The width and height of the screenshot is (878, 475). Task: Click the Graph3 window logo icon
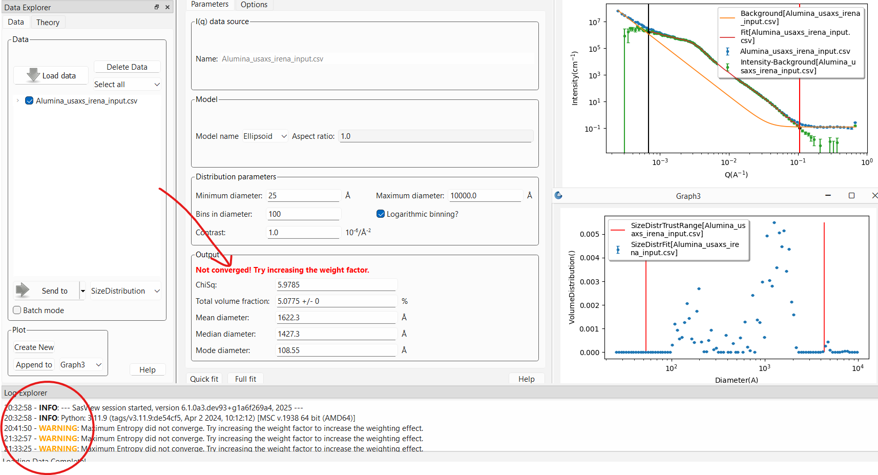pyautogui.click(x=558, y=195)
